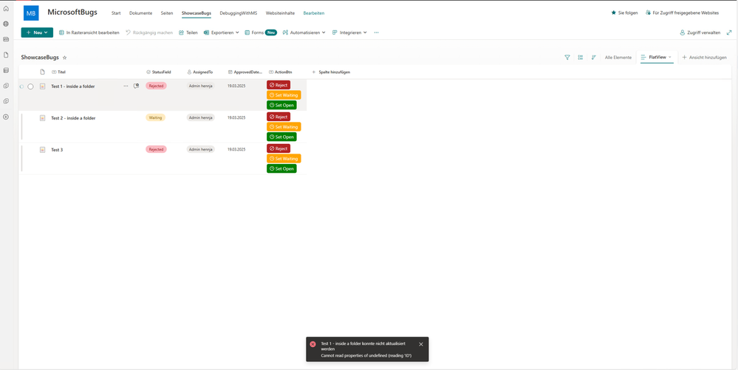Click Set Open for Test 2
738x370 pixels.
[281, 137]
